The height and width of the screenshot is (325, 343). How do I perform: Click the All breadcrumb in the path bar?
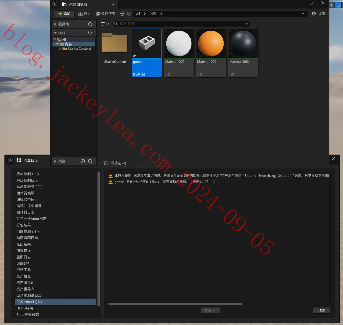[138, 14]
